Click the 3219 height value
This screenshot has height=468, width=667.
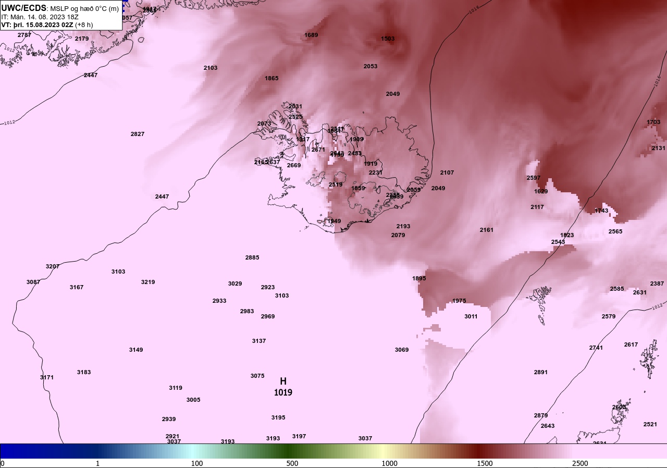(x=148, y=282)
